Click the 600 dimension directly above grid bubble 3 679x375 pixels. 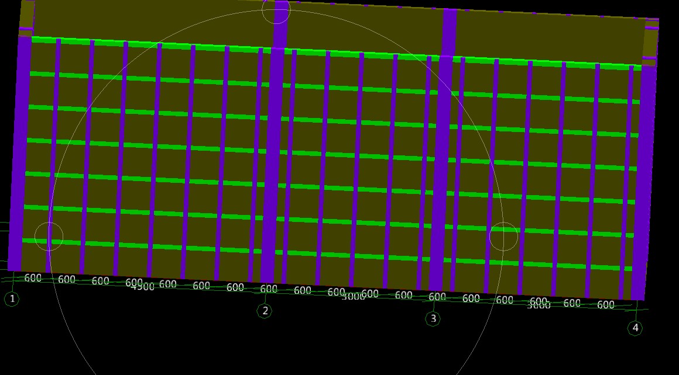pyautogui.click(x=437, y=297)
